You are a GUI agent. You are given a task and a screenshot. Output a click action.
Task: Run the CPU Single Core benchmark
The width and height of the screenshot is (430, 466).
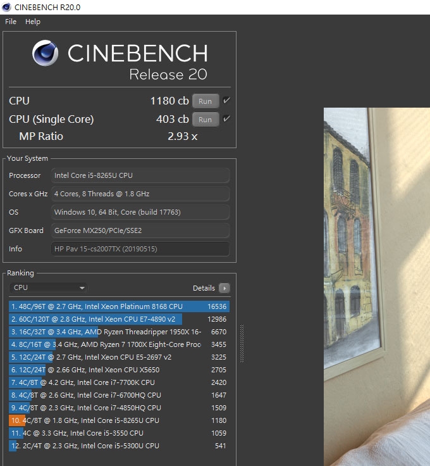pos(206,120)
